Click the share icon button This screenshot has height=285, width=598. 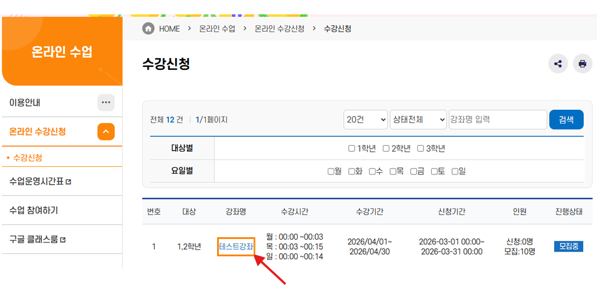(558, 63)
